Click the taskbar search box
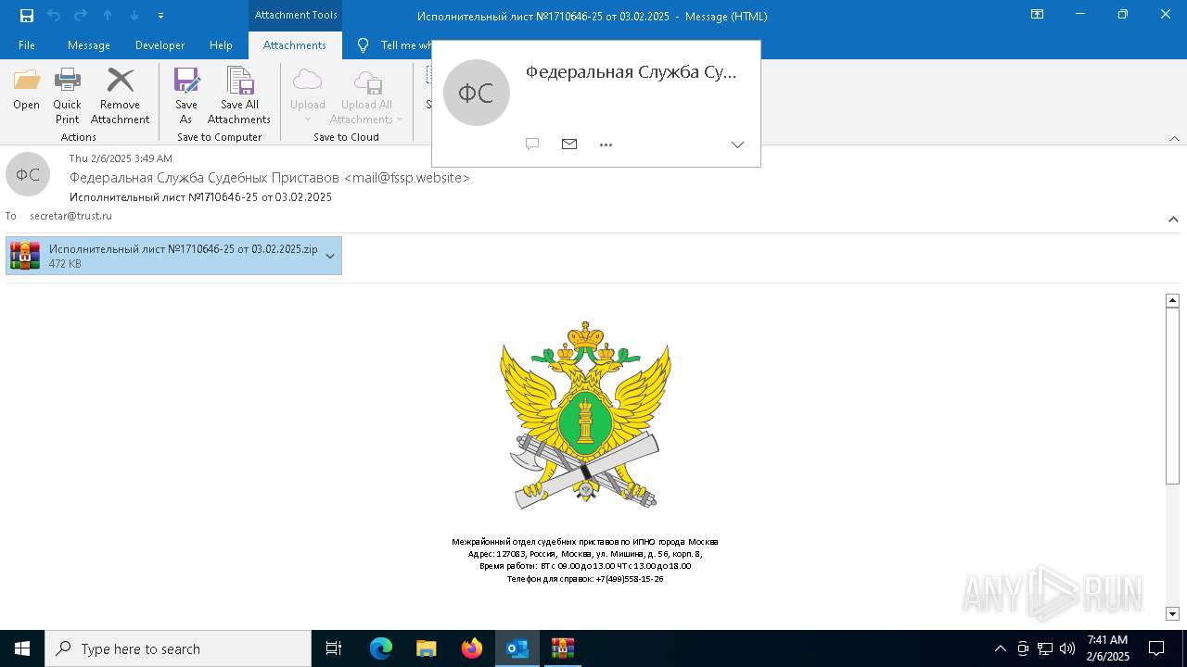 [178, 648]
